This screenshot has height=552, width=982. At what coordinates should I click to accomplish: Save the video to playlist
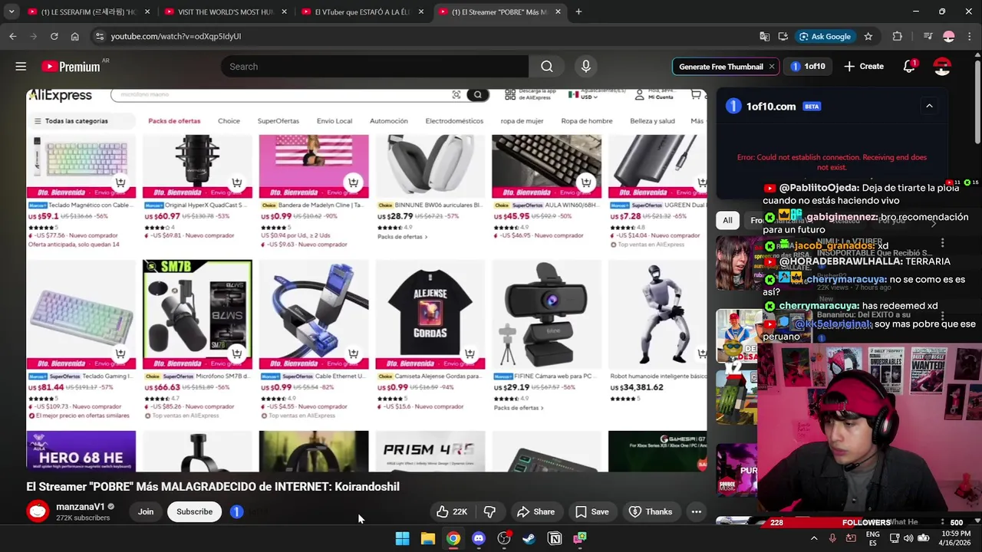click(x=592, y=511)
